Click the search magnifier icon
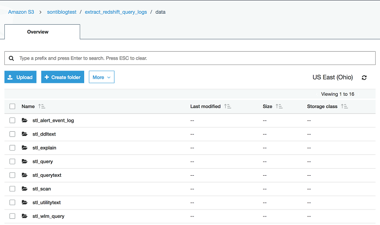The width and height of the screenshot is (380, 225). [x=11, y=58]
